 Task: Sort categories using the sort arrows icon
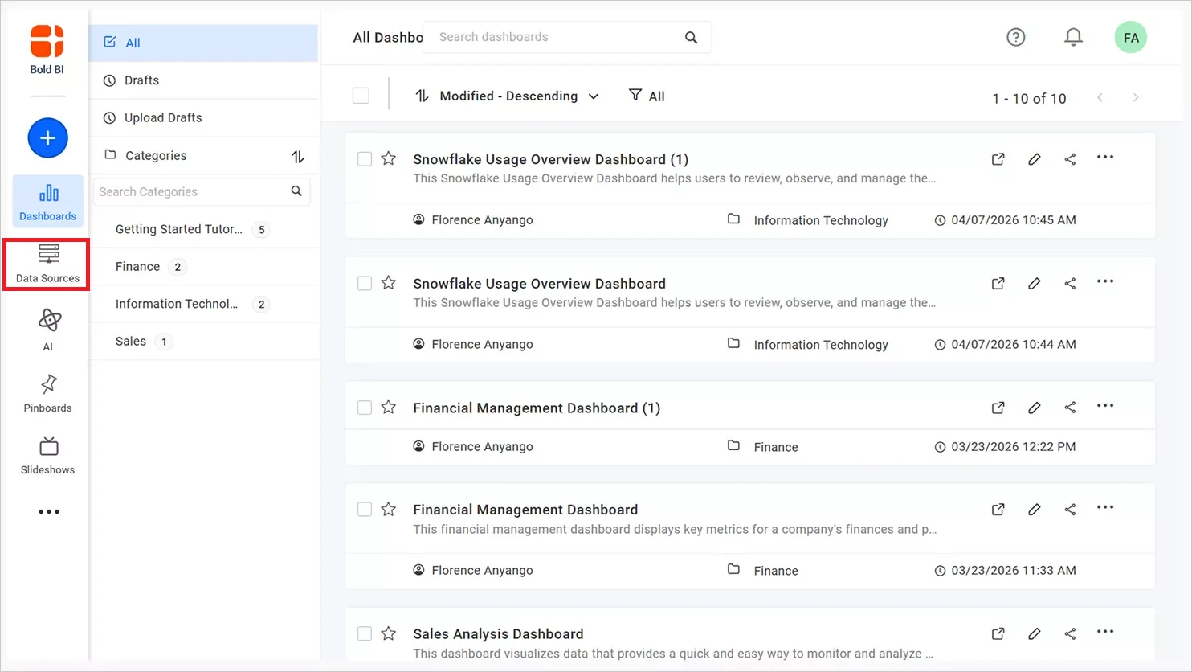pos(298,157)
